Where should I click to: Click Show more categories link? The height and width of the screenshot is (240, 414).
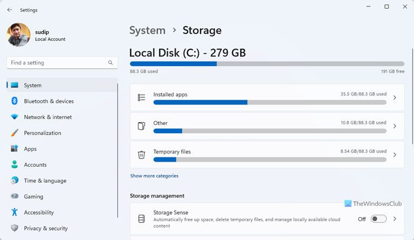coord(154,176)
